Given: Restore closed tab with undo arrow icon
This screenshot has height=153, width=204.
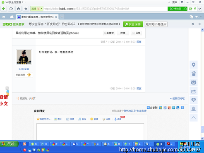Looking at the screenshot, I should (197, 17).
